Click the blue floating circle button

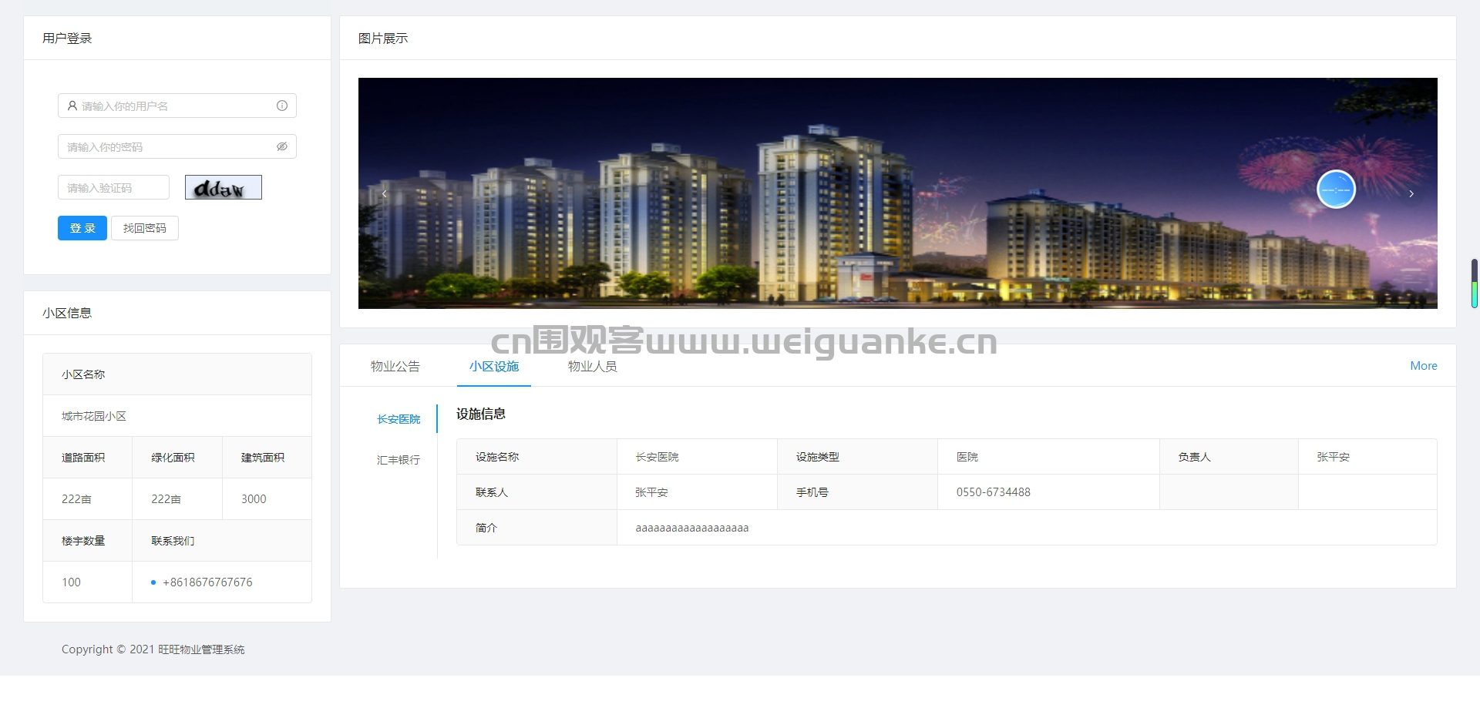coord(1336,190)
